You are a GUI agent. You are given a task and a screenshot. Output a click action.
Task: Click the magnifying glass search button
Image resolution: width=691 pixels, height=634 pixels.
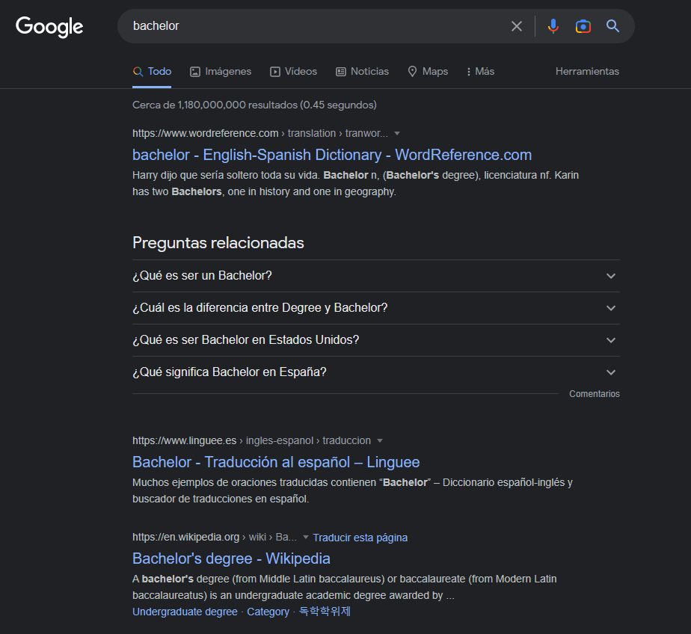[x=612, y=26]
